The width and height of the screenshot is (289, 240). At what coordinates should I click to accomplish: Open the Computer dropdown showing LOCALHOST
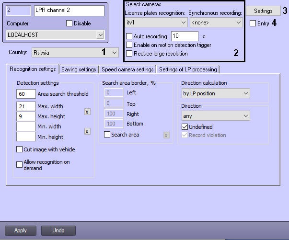[x=55, y=34]
